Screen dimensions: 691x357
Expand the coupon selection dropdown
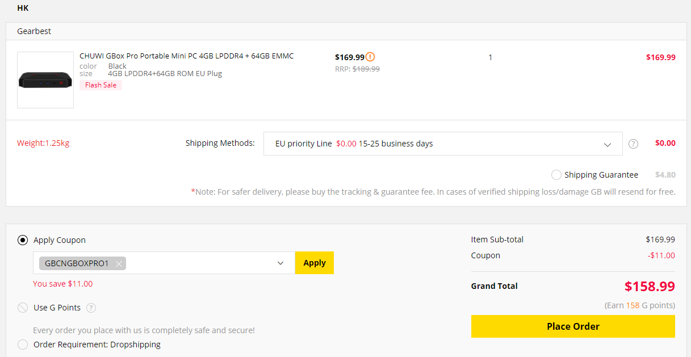280,263
